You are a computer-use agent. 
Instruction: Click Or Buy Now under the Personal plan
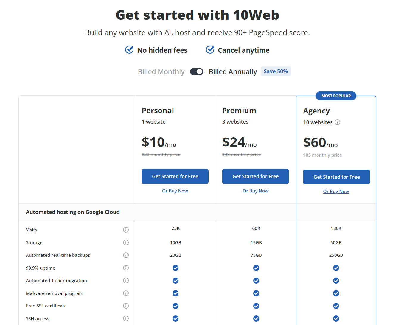point(175,191)
